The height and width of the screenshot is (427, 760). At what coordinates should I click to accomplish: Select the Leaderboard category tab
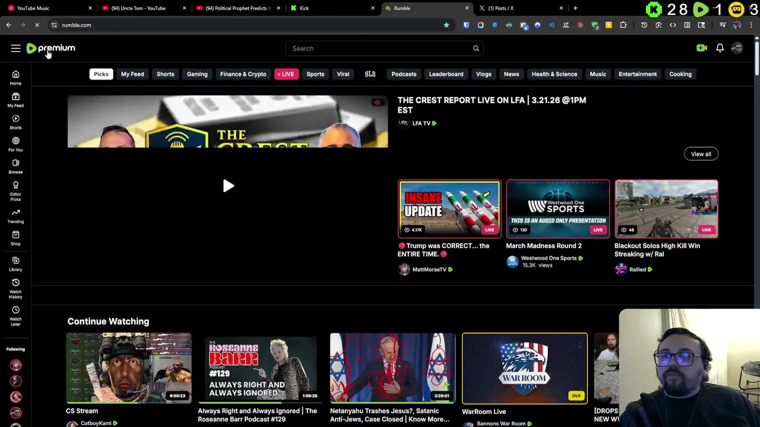(446, 74)
